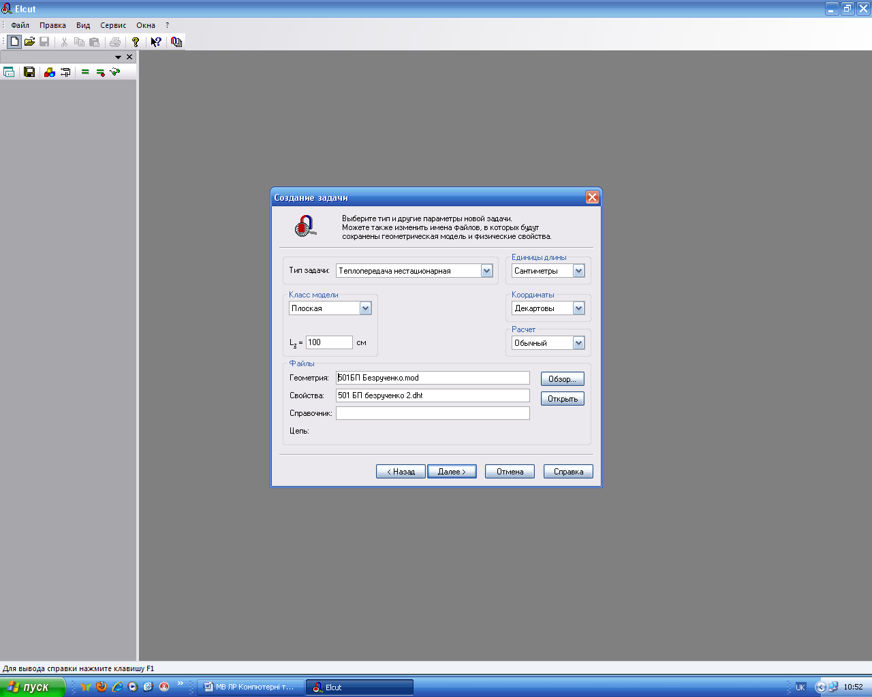Click the 'Обзор...' browse button
Viewport: 872px width, 697px height.
tap(562, 379)
